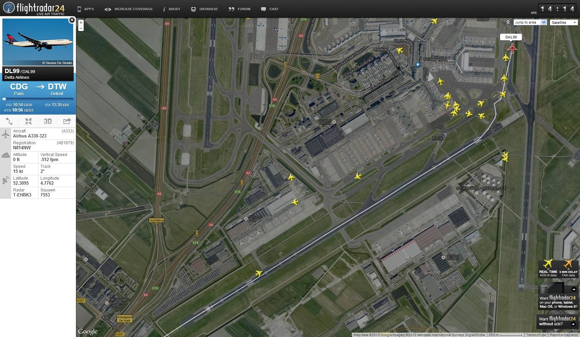Click the Latitude value 52.3095
Screen dimensions: 580x337
pos(21,183)
